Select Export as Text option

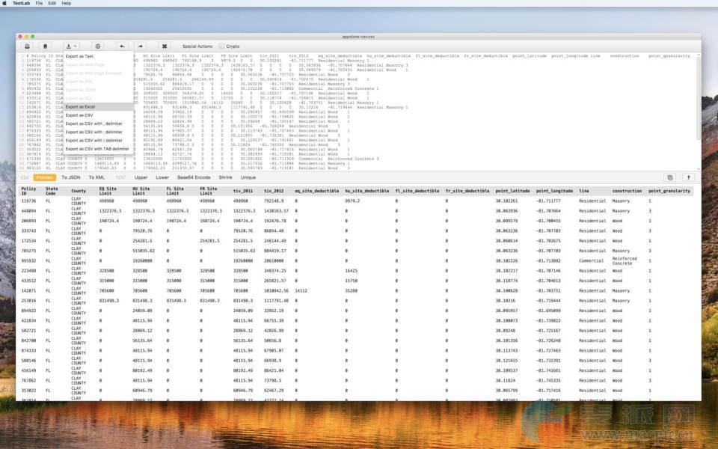point(79,56)
